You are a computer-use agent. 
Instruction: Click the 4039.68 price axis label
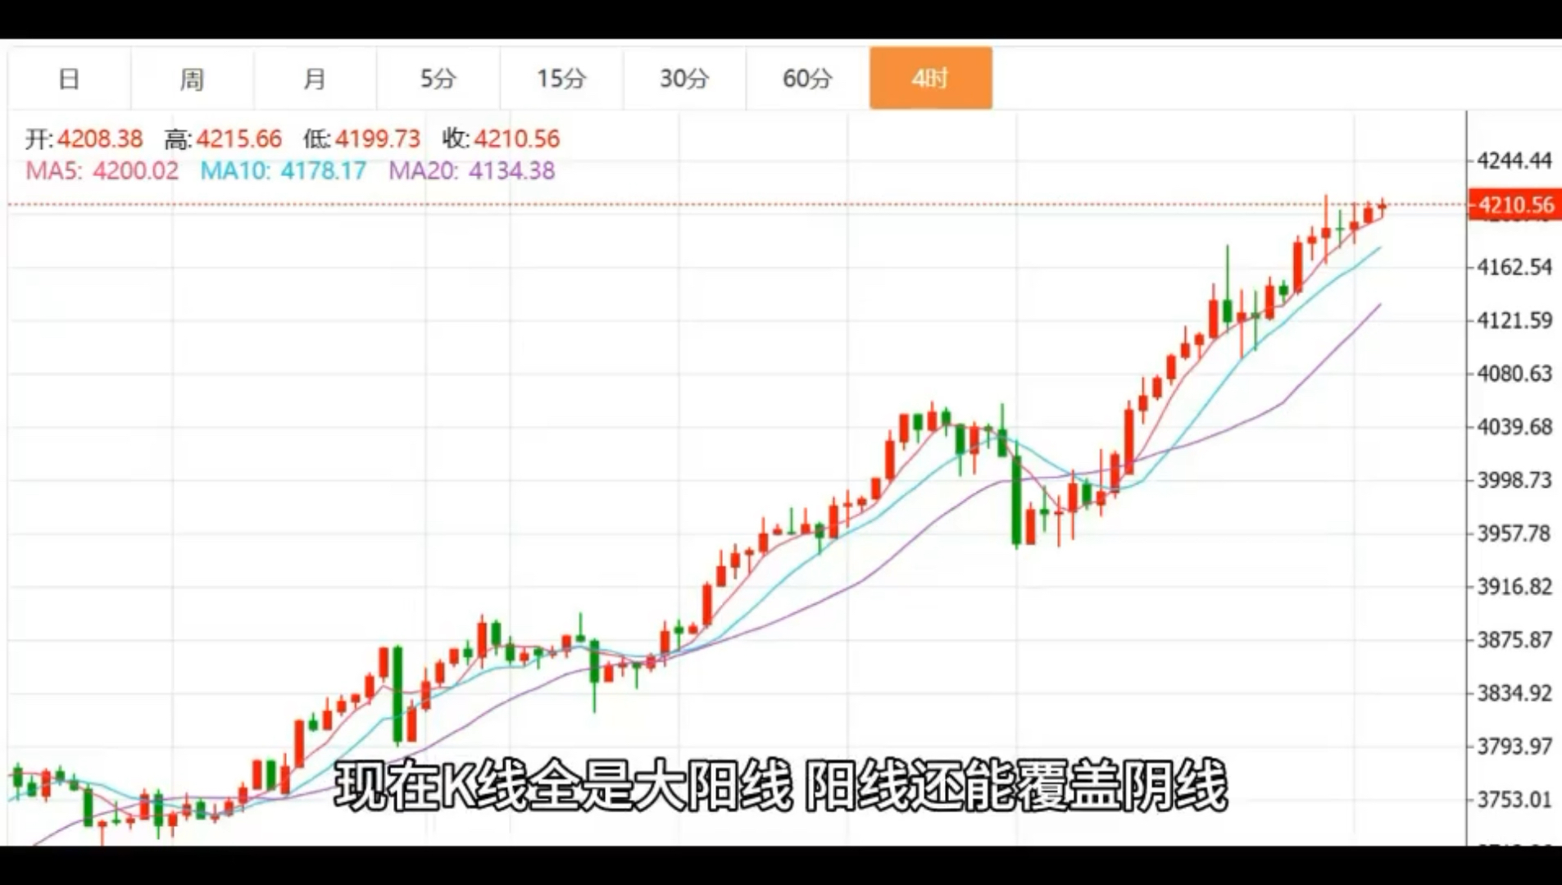pyautogui.click(x=1514, y=427)
